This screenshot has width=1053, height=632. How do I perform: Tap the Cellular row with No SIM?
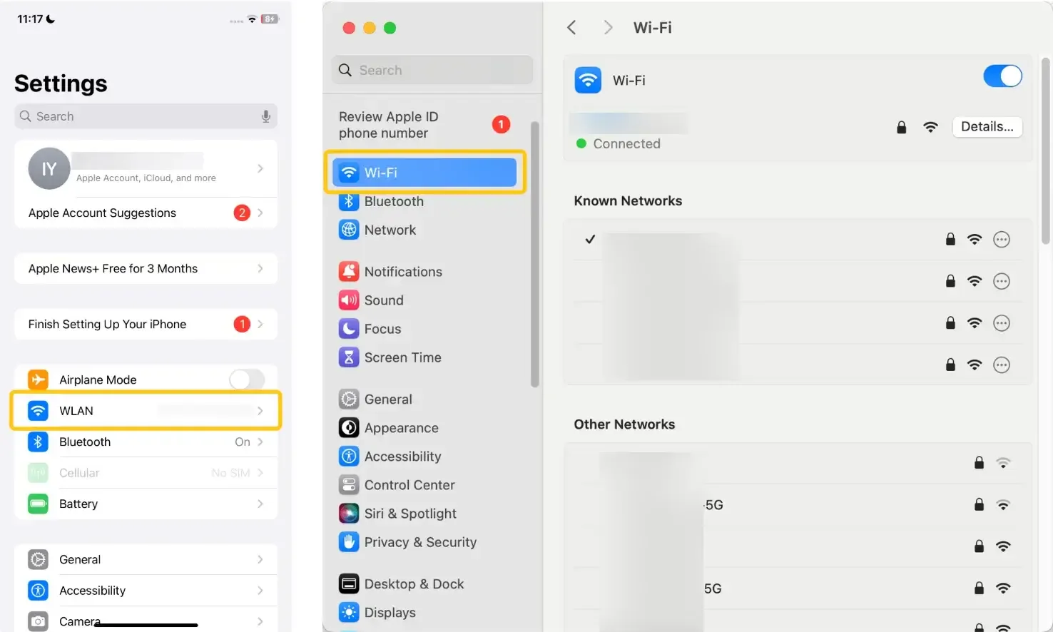(146, 473)
